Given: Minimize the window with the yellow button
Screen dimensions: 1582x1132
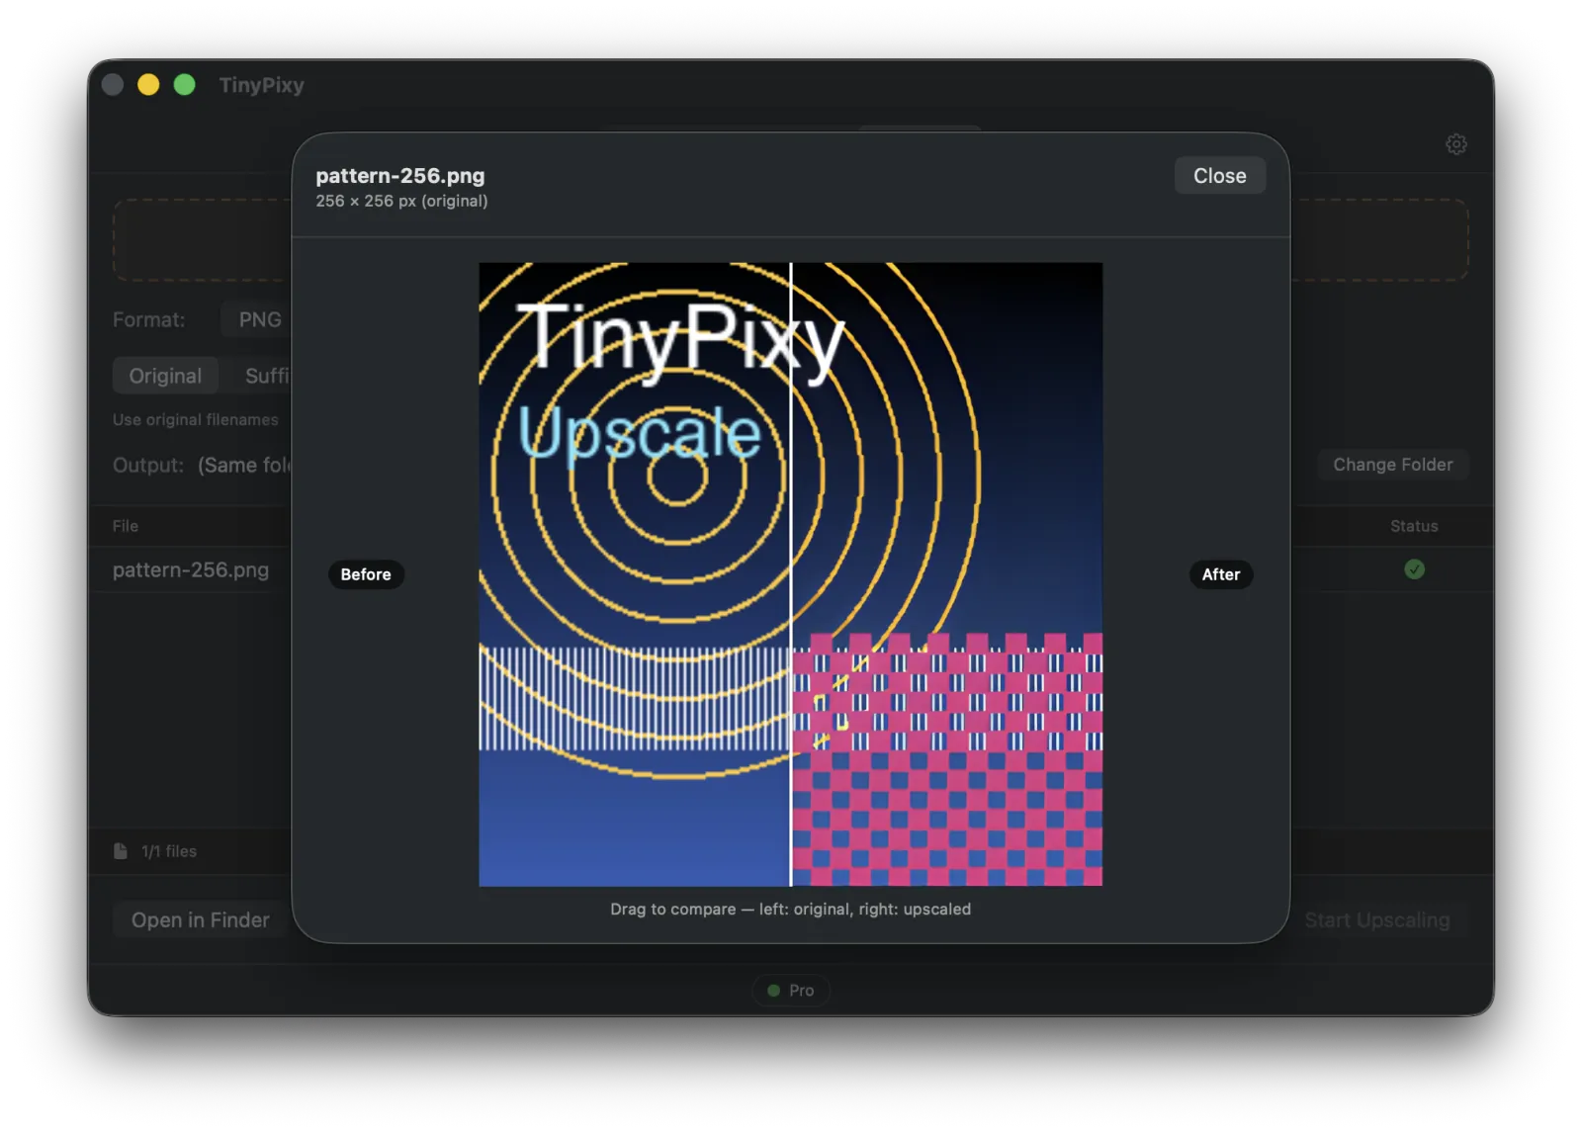Looking at the screenshot, I should (x=148, y=85).
